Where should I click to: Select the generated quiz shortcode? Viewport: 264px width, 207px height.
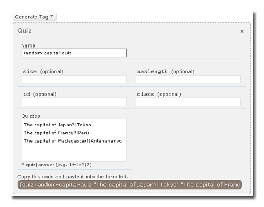pos(130,185)
